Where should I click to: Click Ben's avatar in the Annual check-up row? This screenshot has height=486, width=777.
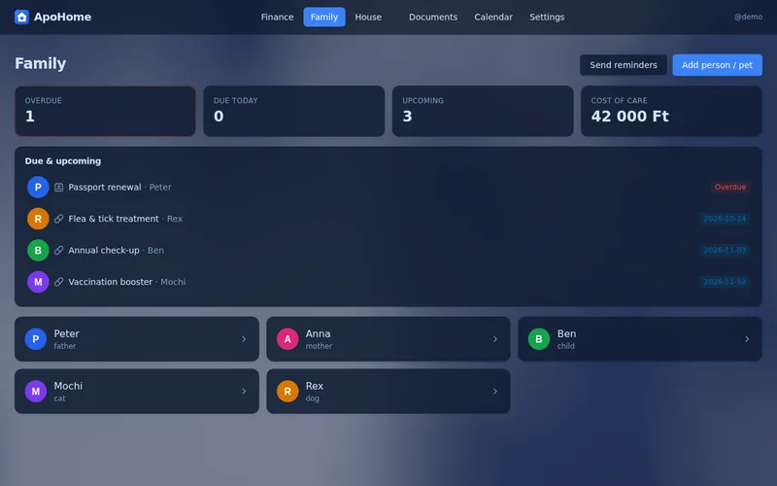[38, 251]
